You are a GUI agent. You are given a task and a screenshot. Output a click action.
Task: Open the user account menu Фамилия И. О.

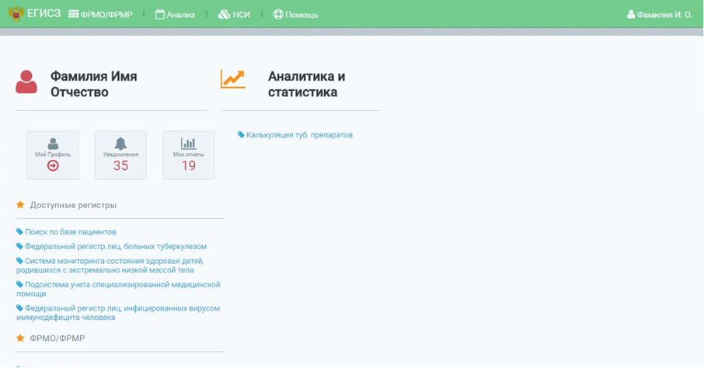[x=659, y=15]
